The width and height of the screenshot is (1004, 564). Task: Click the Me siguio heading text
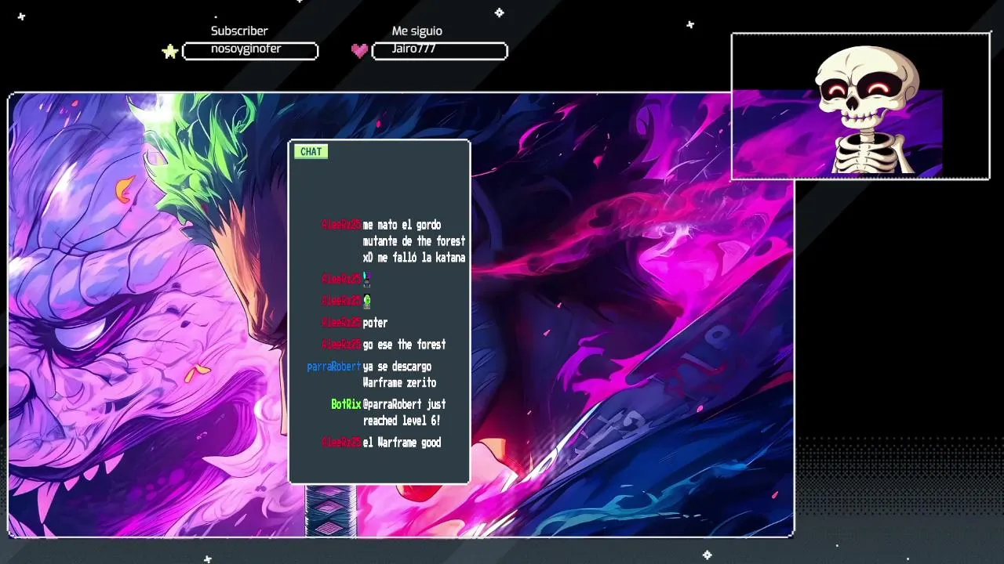pyautogui.click(x=417, y=31)
